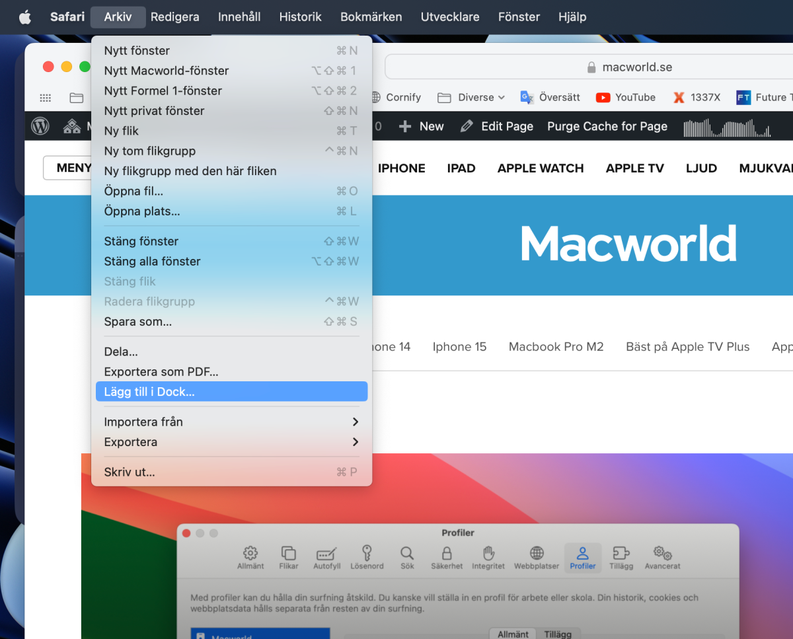Click the WordPress logo in admin bar
793x639 pixels.
pyautogui.click(x=40, y=126)
